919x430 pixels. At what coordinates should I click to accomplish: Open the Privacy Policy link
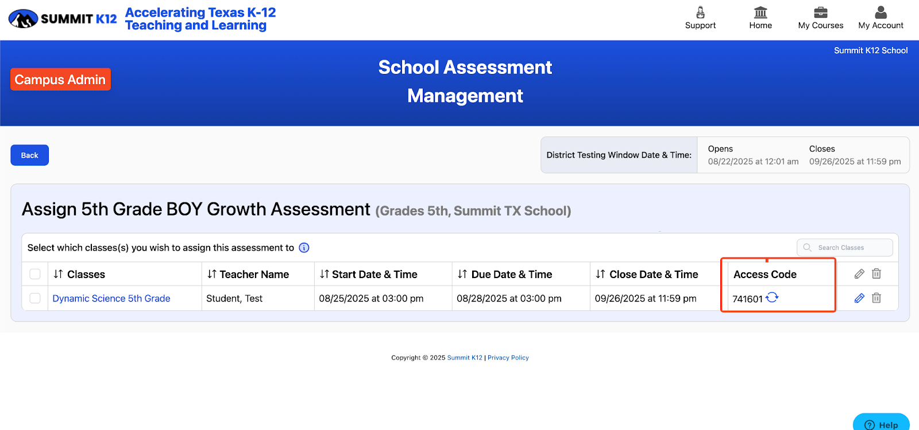[508, 358]
